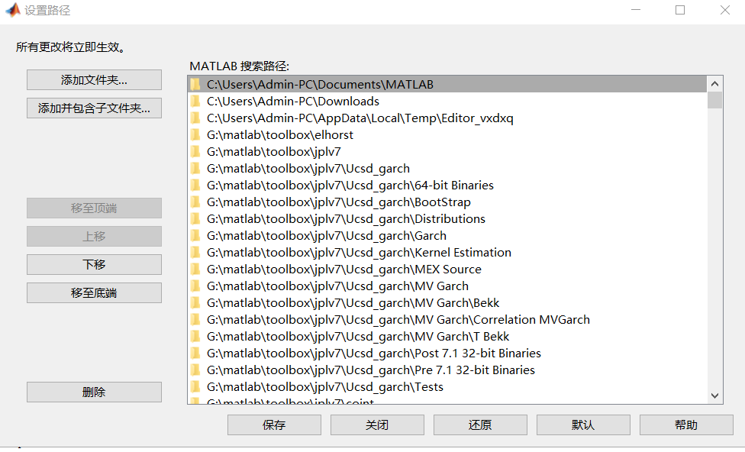The height and width of the screenshot is (452, 745).
Task: Select Ucsd_garch\BootStrap entry
Action: [447, 202]
